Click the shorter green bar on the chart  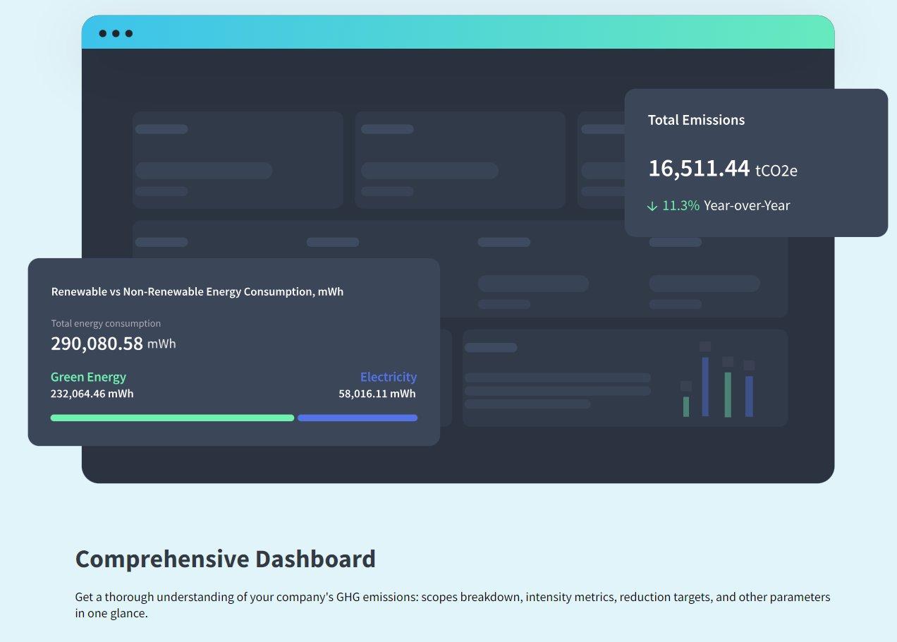(x=686, y=406)
